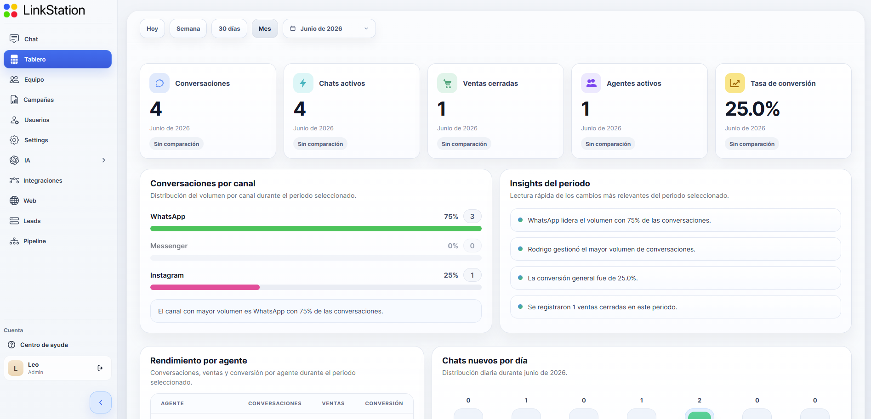Click the Tasa de conversión chart icon
871x419 pixels.
(735, 83)
